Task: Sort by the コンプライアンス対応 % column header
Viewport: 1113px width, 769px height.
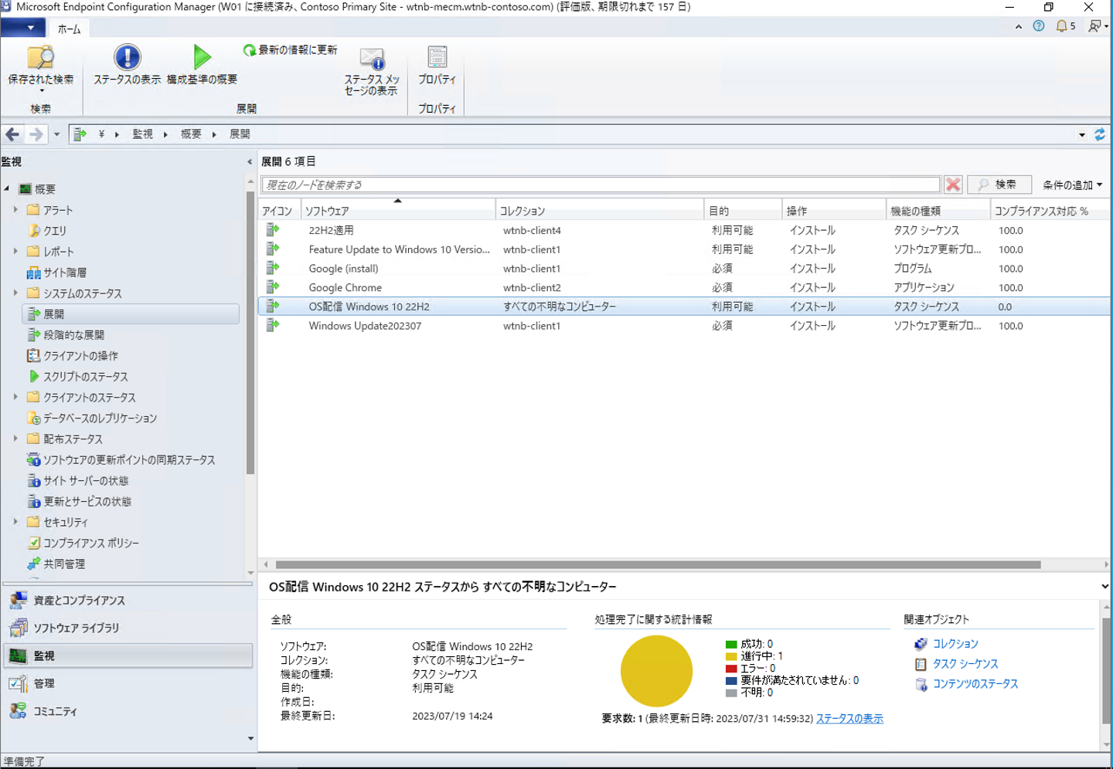Action: coord(1050,211)
